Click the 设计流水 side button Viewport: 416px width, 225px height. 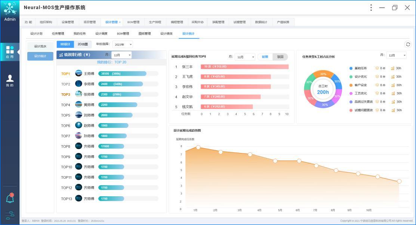[40, 46]
